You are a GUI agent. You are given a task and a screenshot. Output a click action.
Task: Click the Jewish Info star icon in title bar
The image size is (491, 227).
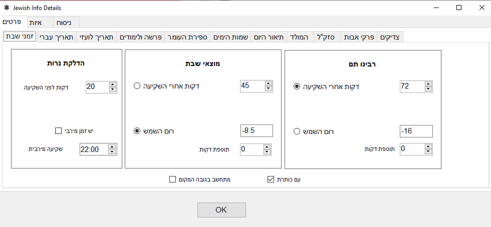coord(7,8)
